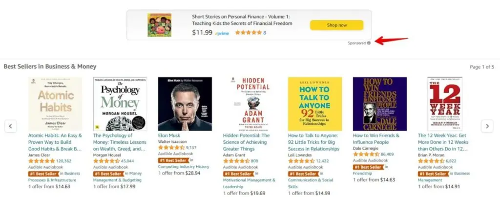This screenshot has width=500, height=197.
Task: Click sponsored ad star rating
Action: 248,33
